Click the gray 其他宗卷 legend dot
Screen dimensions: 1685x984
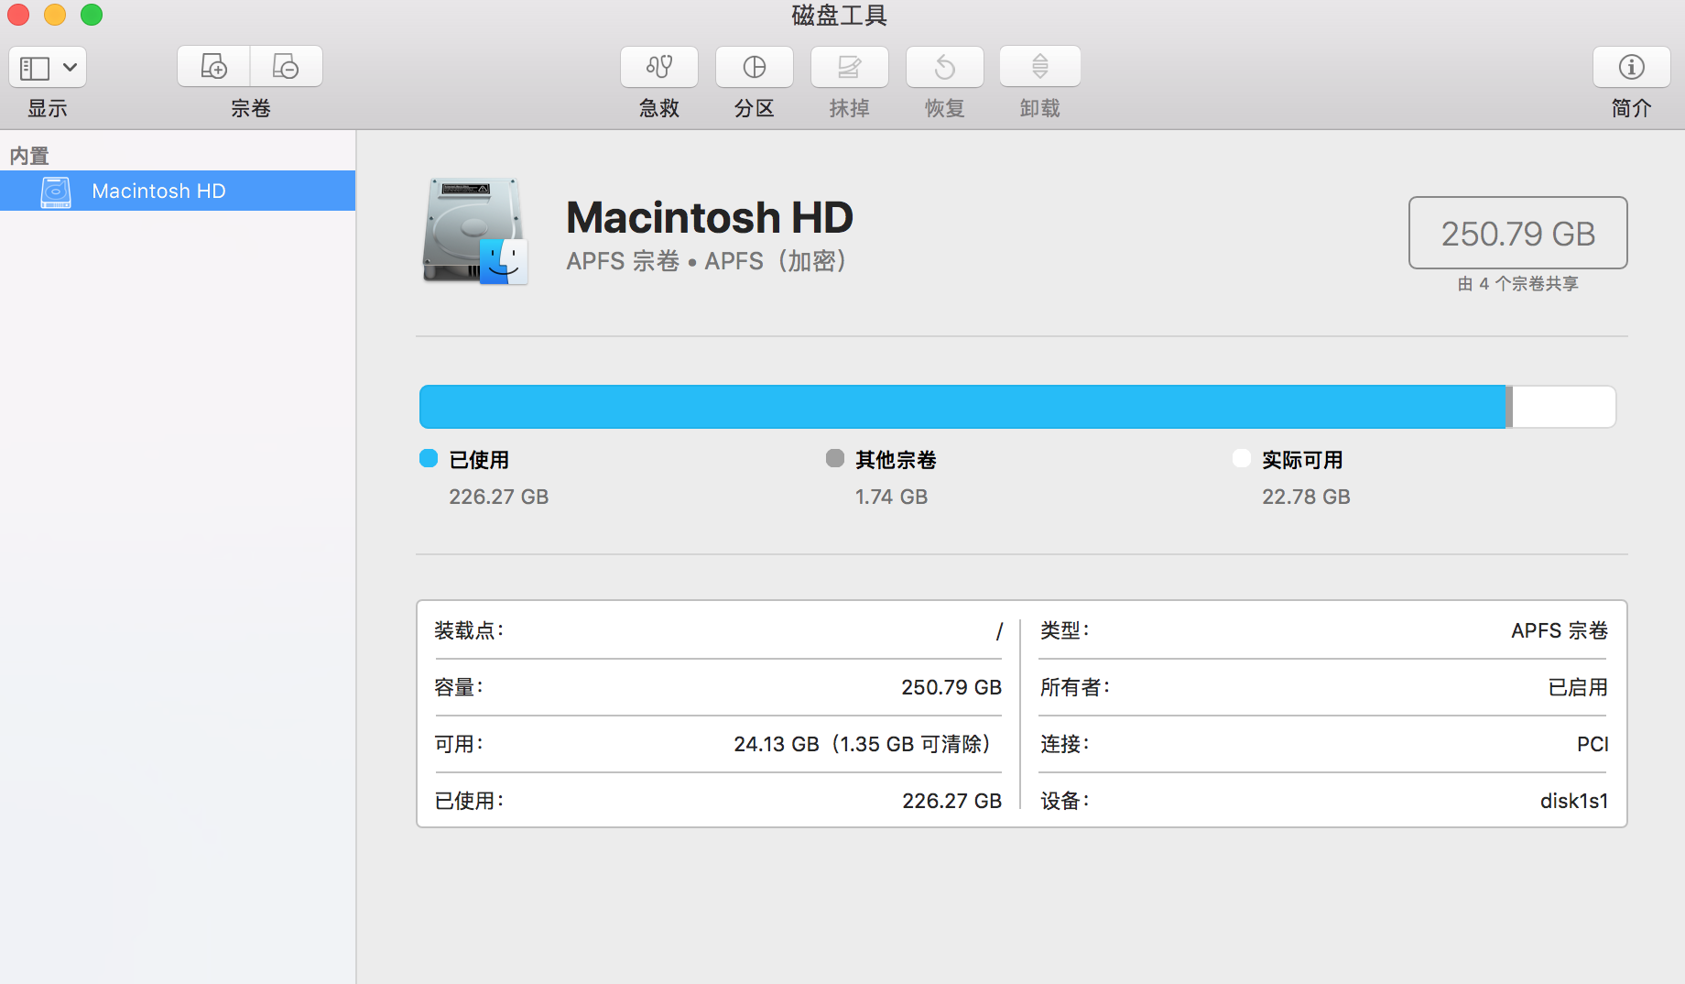pos(835,458)
